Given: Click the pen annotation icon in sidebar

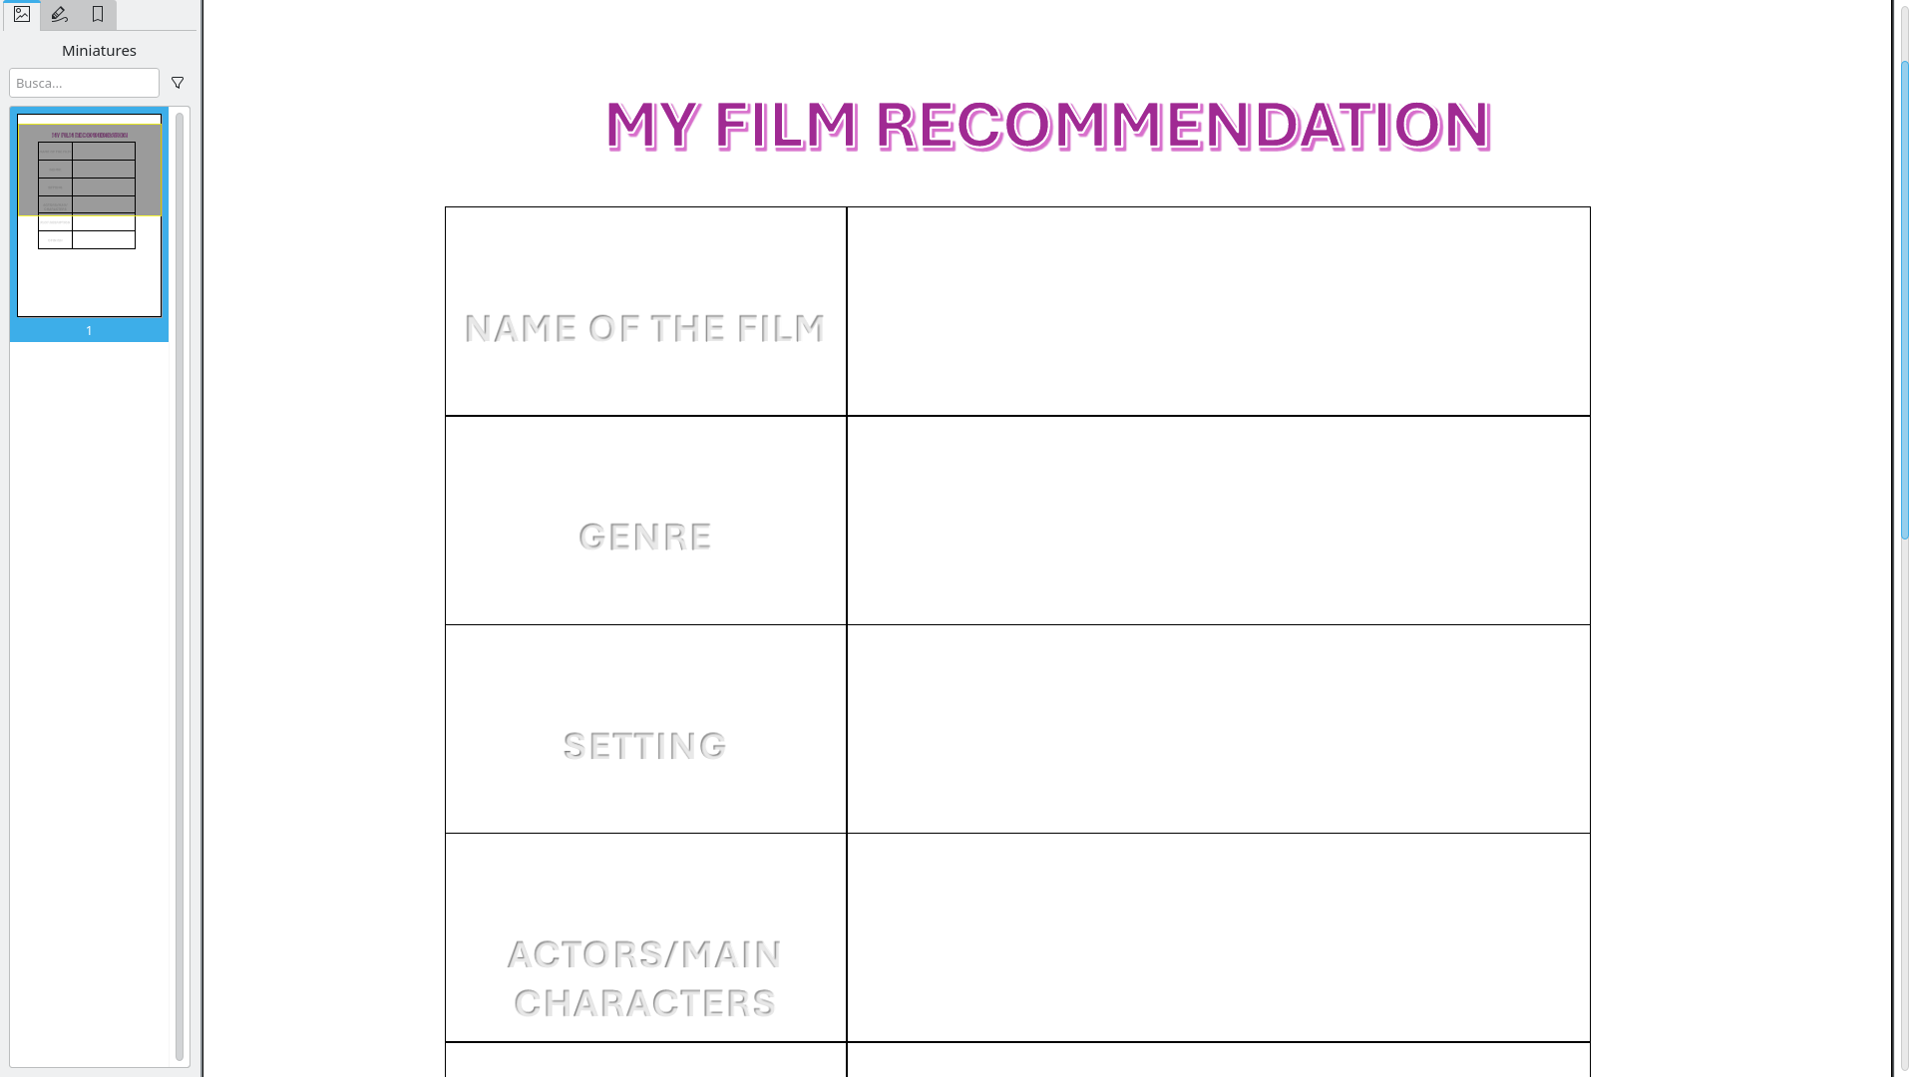Looking at the screenshot, I should point(59,15).
